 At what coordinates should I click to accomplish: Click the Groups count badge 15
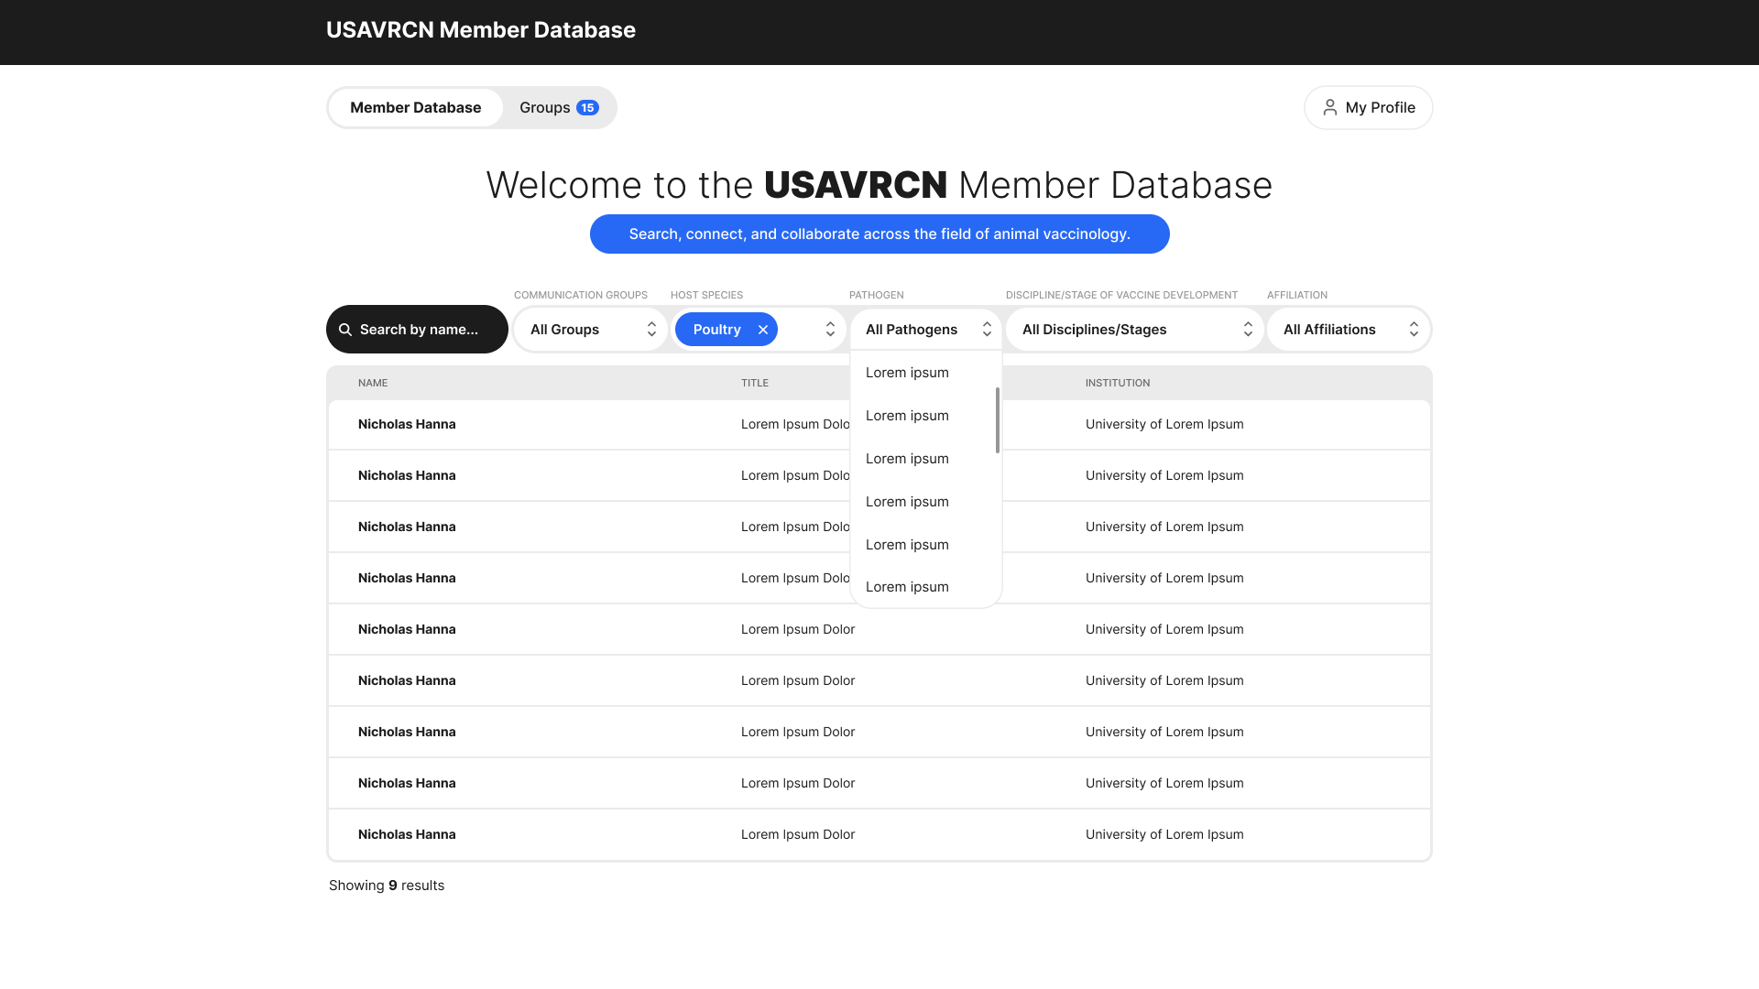coord(587,107)
